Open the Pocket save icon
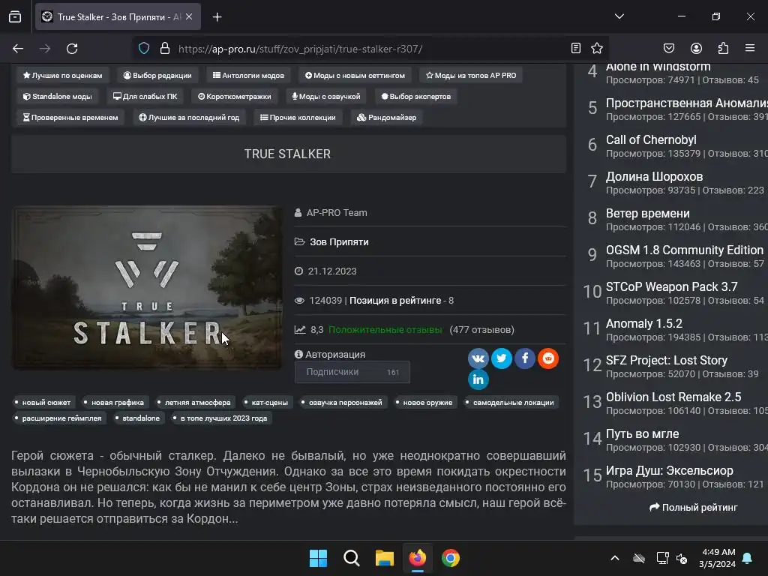768x576 pixels. [x=669, y=48]
